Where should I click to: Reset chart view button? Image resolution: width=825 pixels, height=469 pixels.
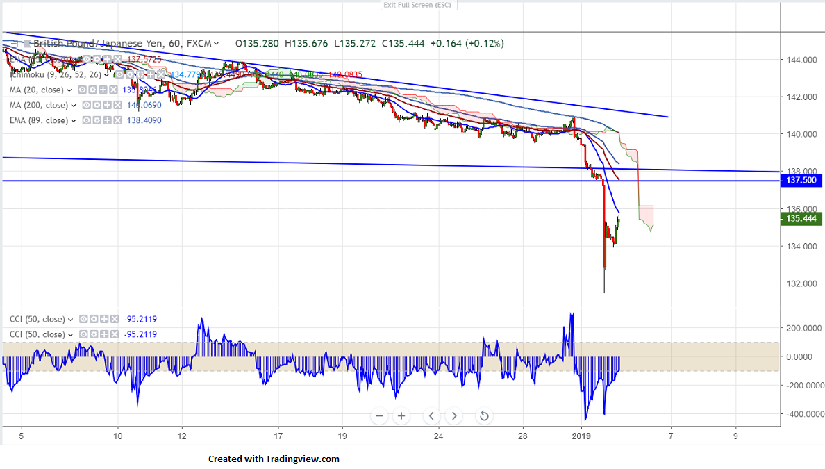(x=484, y=415)
